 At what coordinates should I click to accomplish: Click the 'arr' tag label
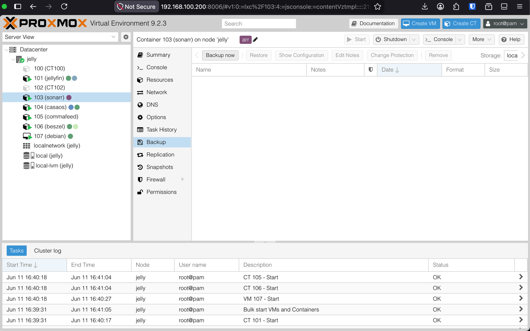(x=245, y=40)
